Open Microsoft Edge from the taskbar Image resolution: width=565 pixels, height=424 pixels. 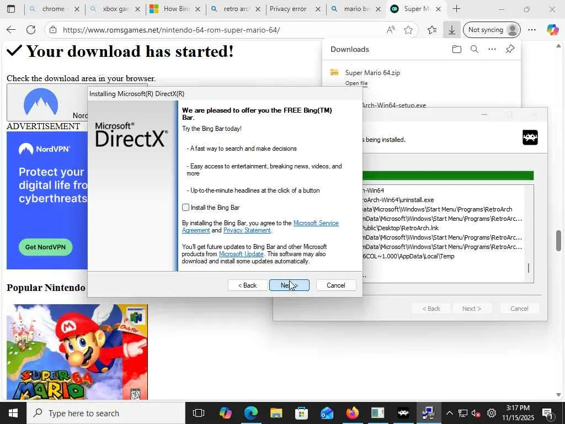(x=251, y=413)
